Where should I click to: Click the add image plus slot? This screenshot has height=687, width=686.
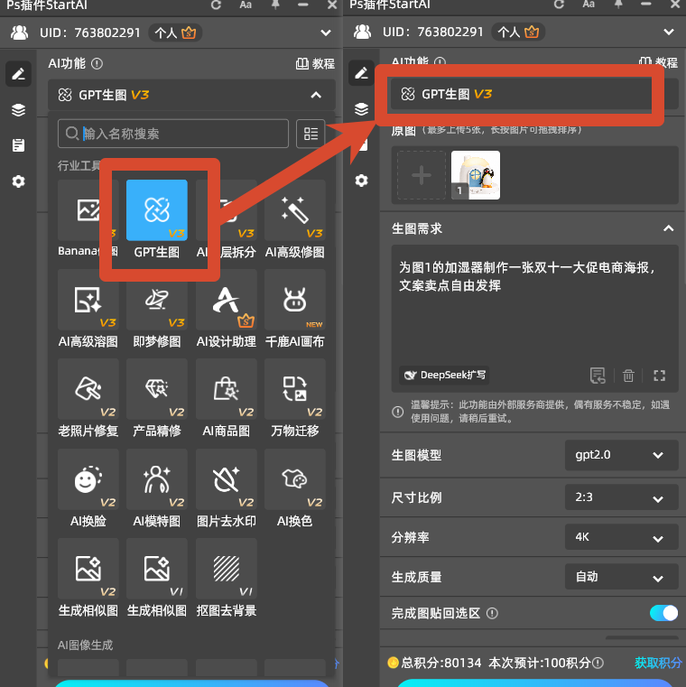click(x=422, y=175)
